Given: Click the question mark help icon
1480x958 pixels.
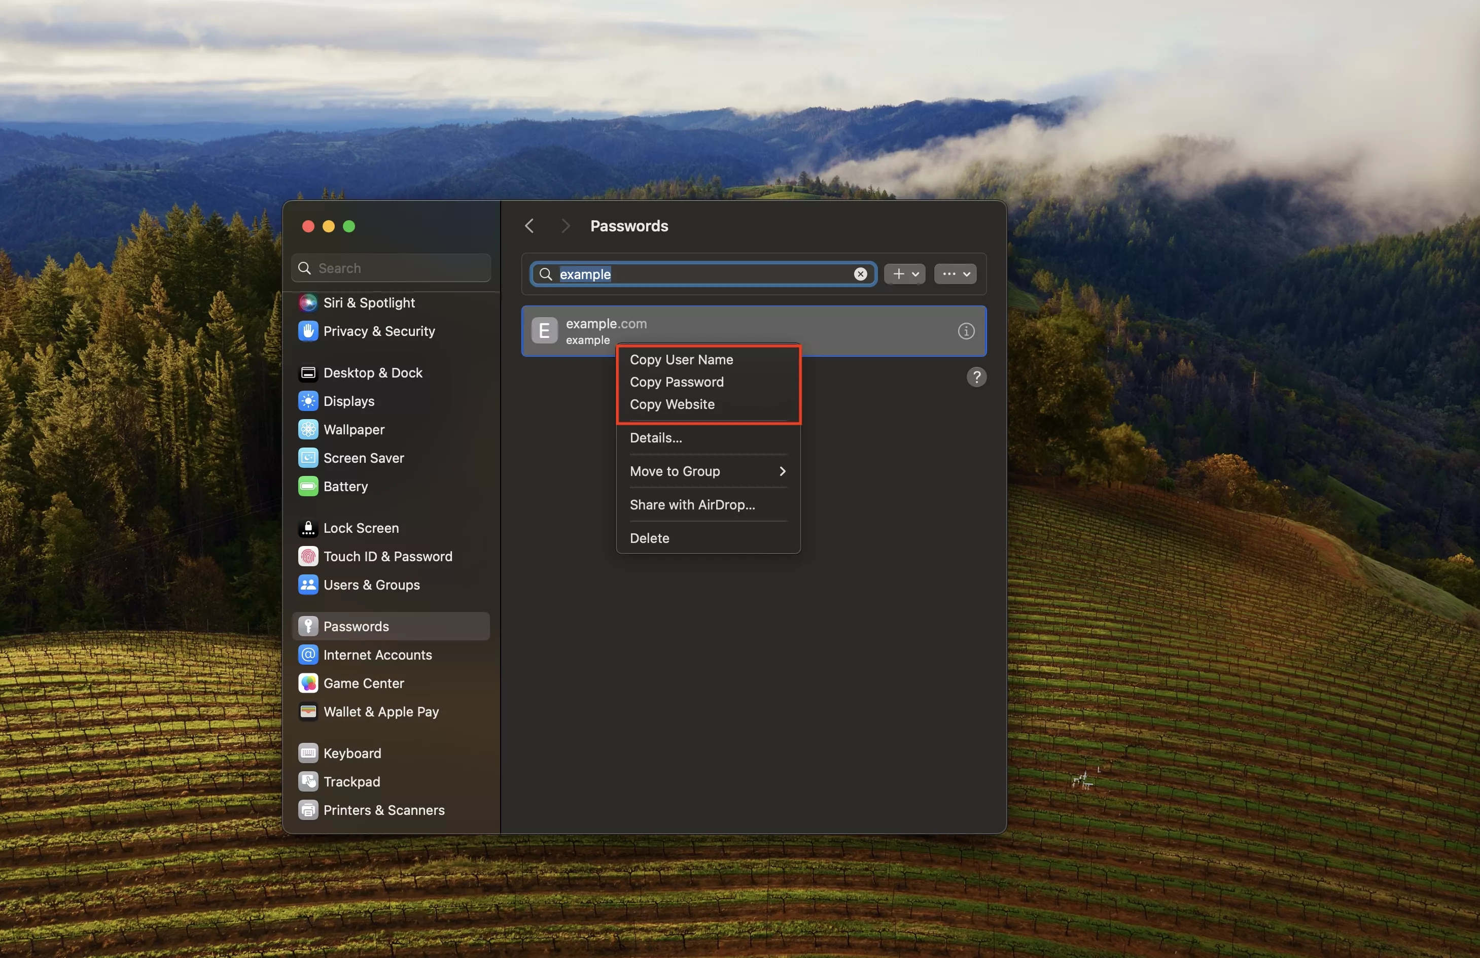Looking at the screenshot, I should click(976, 377).
